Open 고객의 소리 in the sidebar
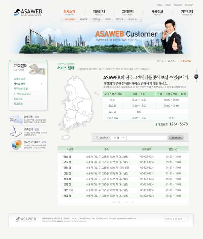This screenshot has width=203, height=239. click(x=20, y=79)
